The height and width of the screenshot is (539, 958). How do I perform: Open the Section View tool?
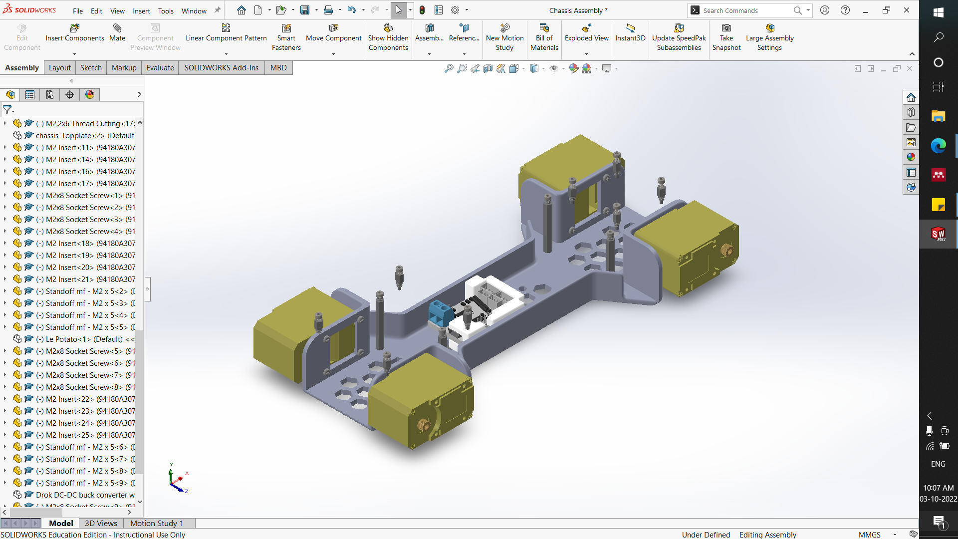tap(488, 68)
